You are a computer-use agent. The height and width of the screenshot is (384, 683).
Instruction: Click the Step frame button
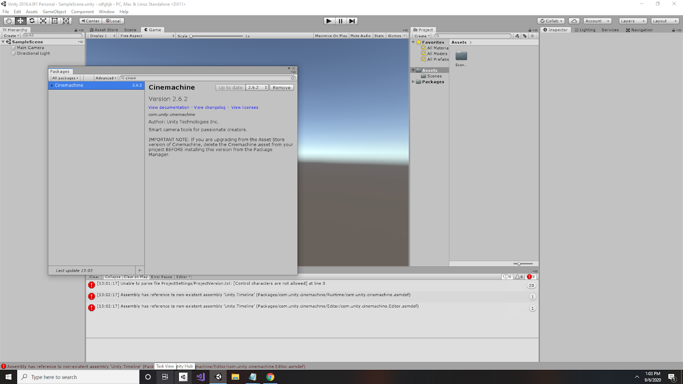click(352, 21)
